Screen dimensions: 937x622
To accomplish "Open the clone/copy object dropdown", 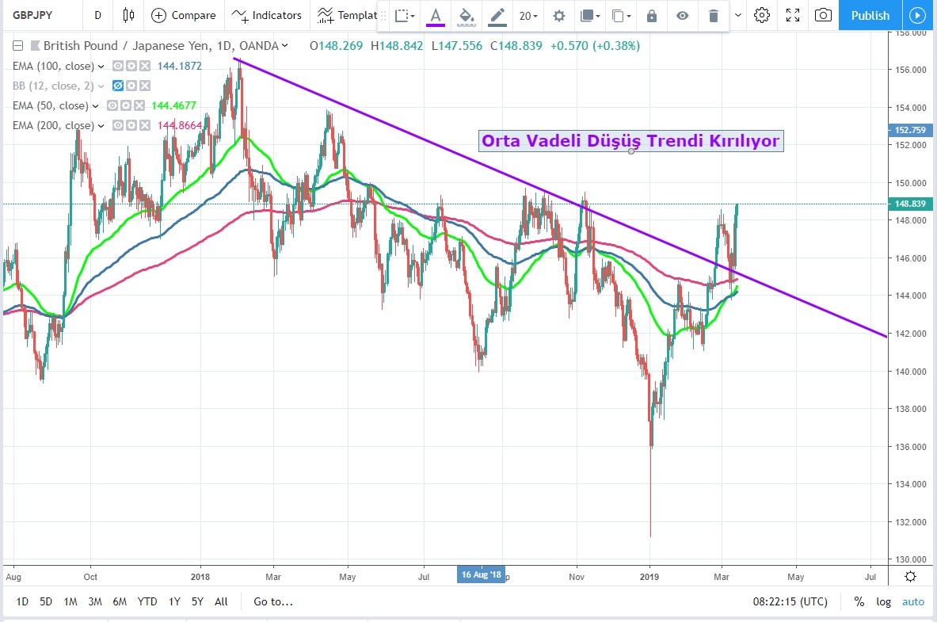I will pyautogui.click(x=621, y=16).
